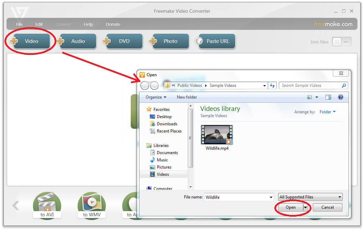
Task: Show the preview pane
Action: [x=328, y=97]
